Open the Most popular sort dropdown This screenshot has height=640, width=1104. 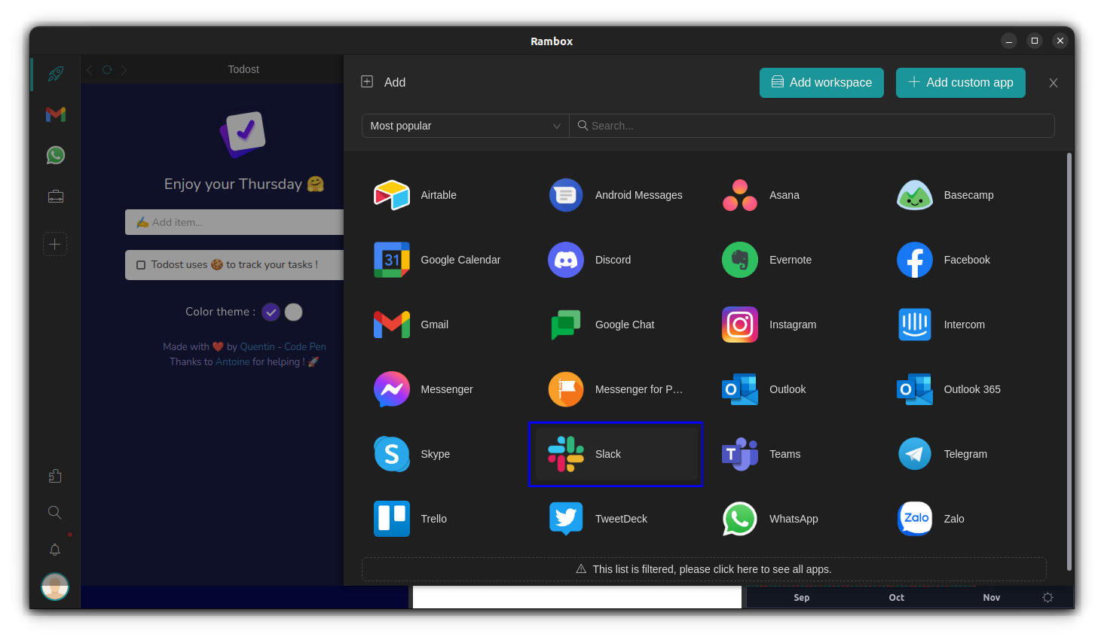tap(464, 126)
